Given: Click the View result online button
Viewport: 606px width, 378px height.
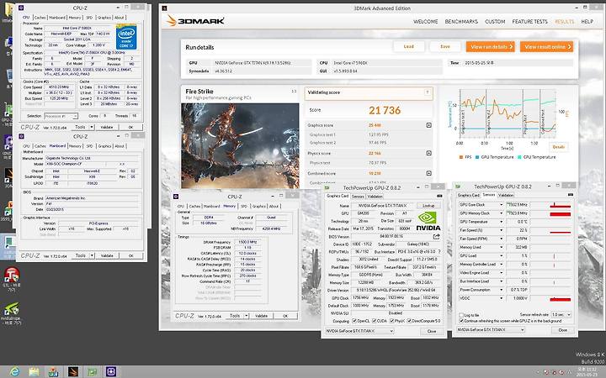Looking at the screenshot, I should pyautogui.click(x=546, y=47).
